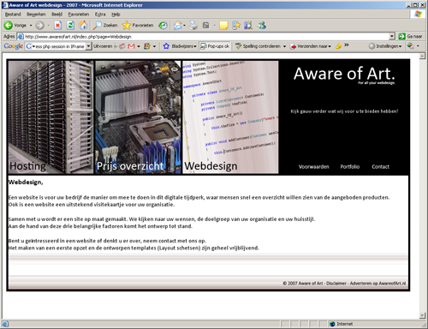Toggle the Pop-ups ok blocker button

pyautogui.click(x=215, y=46)
